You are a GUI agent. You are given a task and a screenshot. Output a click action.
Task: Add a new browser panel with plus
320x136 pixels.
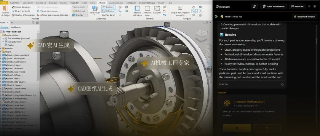(x=12, y=23)
